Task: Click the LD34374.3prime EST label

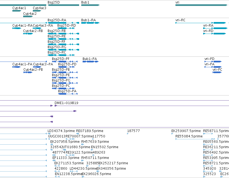Action: [61, 131]
